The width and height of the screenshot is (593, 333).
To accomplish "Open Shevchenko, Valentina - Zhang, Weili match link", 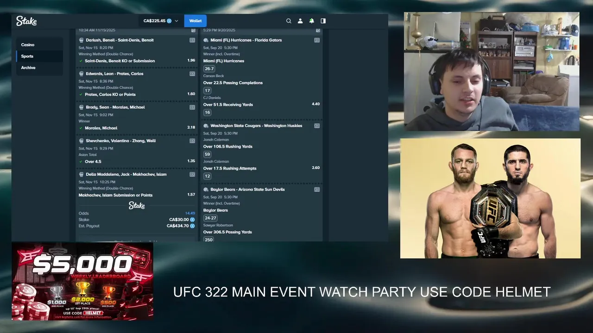I will click(x=120, y=141).
